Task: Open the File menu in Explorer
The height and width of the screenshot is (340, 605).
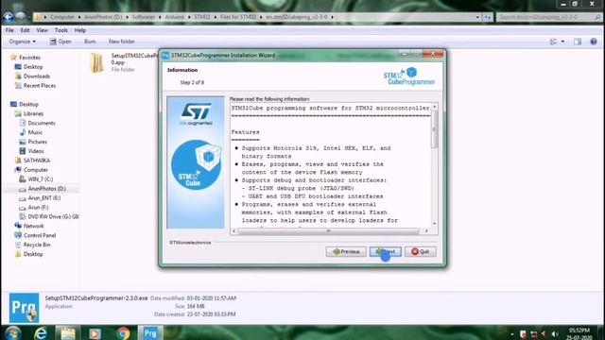Action: click(9, 30)
